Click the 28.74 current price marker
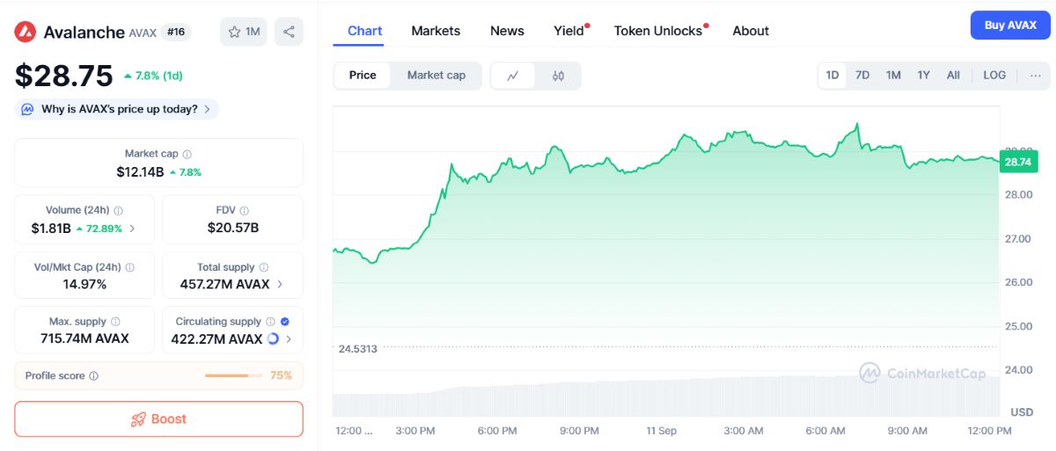Image resolution: width=1056 pixels, height=451 pixels. 1018,162
